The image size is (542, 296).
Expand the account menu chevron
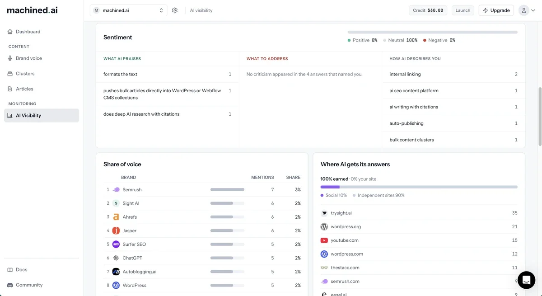click(533, 10)
